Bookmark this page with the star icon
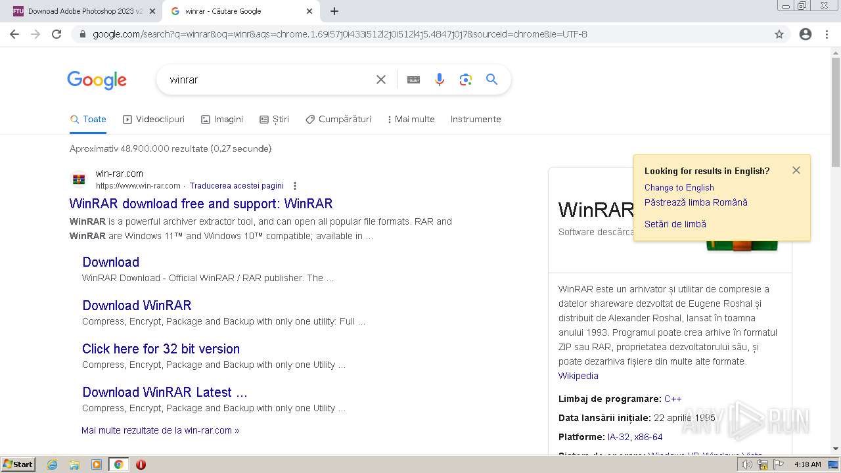841x473 pixels. (x=779, y=34)
